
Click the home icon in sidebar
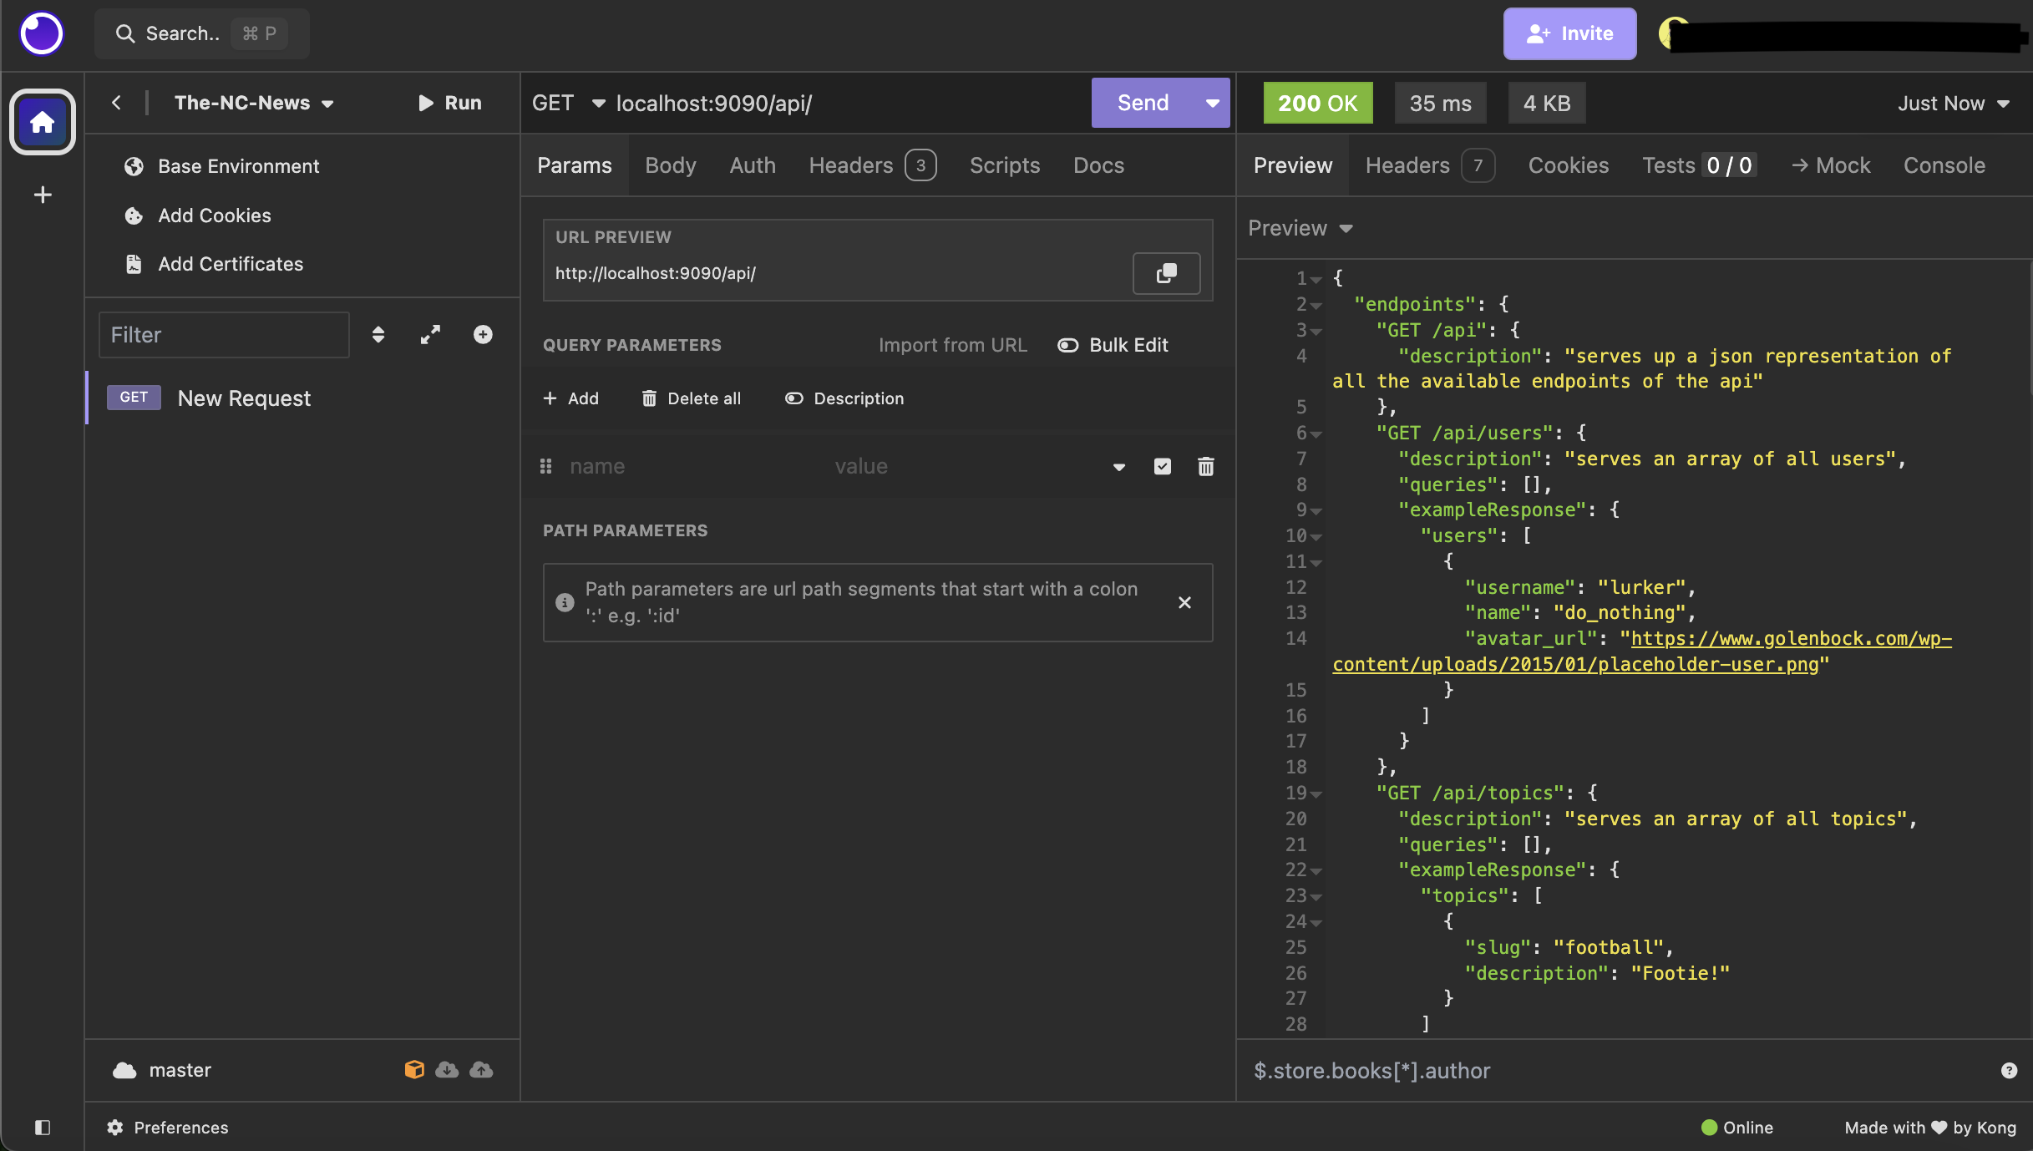(x=42, y=122)
